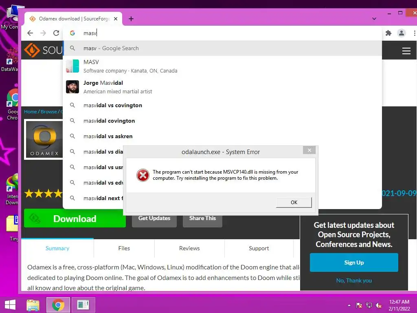Click the Home breadcrumb link
Viewport: 417px width, 313px height.
coord(30,112)
